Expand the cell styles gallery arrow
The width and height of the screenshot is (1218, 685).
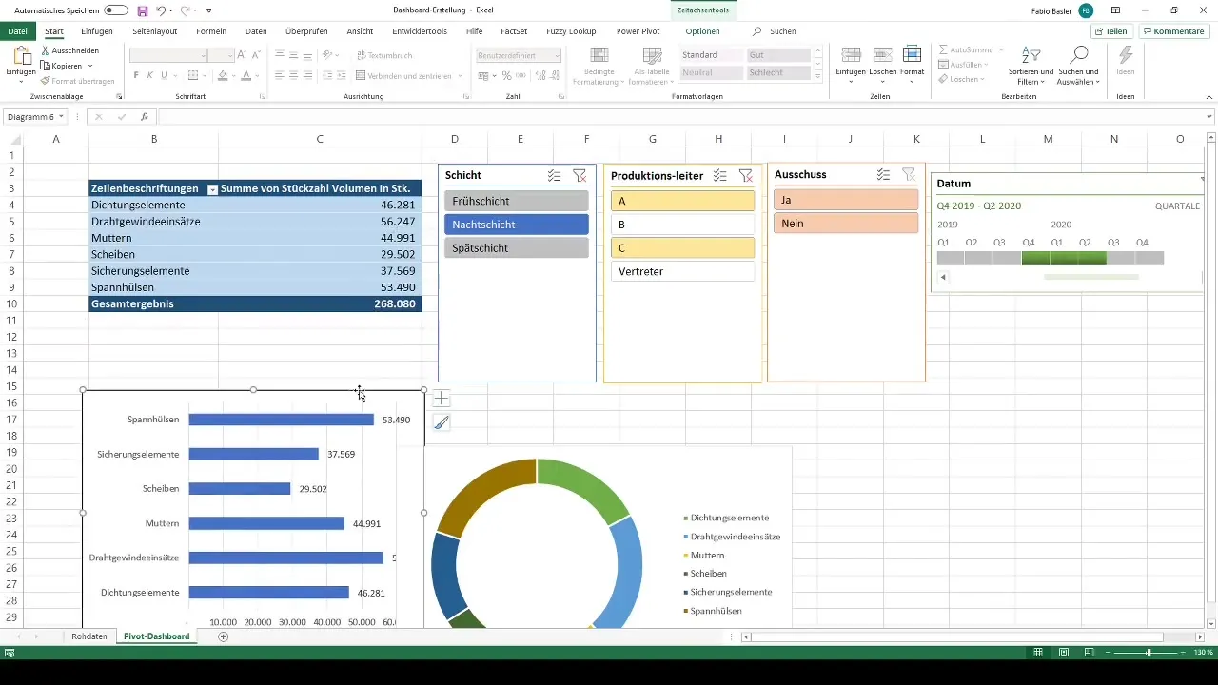818,75
